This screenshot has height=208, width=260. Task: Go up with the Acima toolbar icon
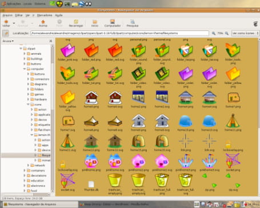coord(43,22)
